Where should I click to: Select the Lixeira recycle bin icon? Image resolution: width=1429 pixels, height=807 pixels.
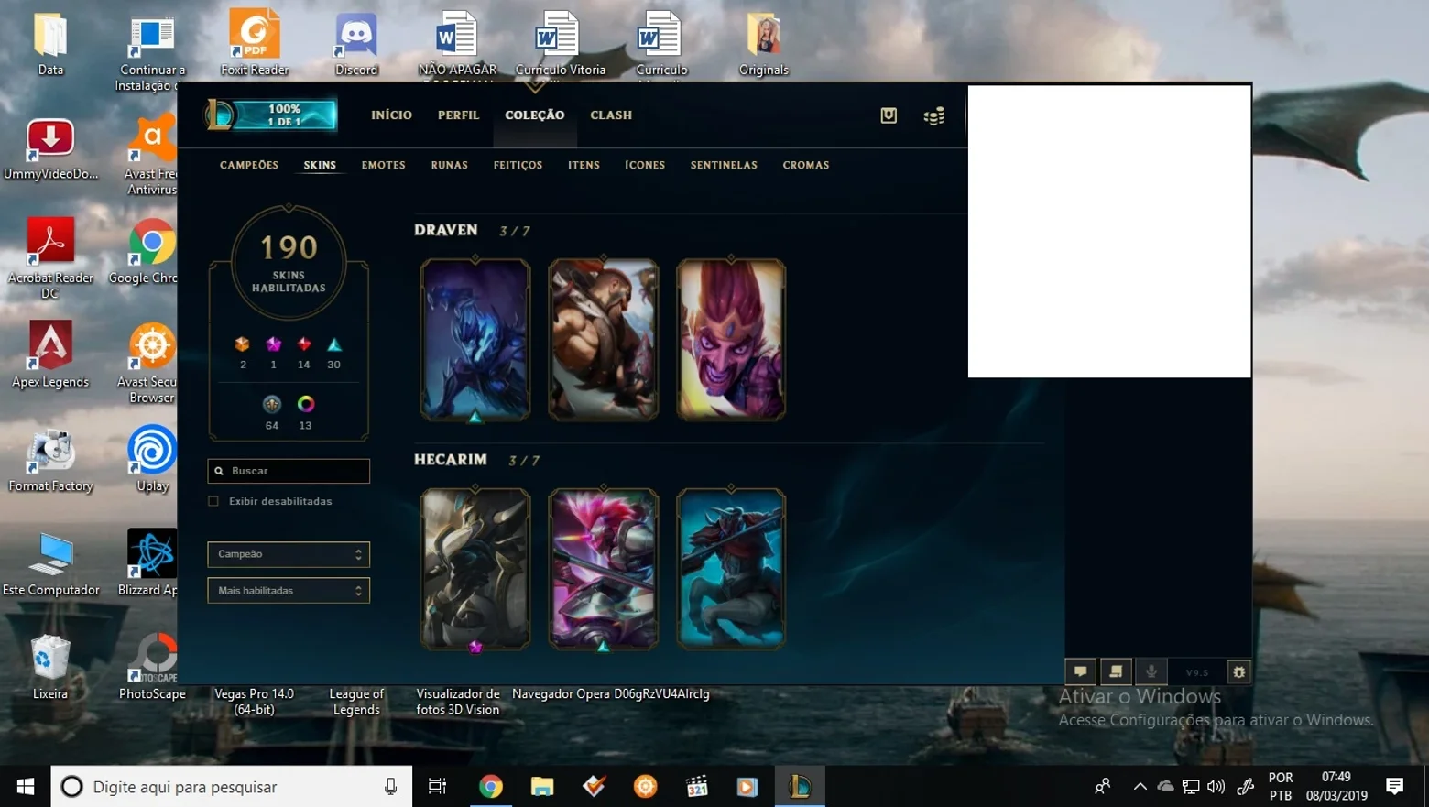pos(50,668)
